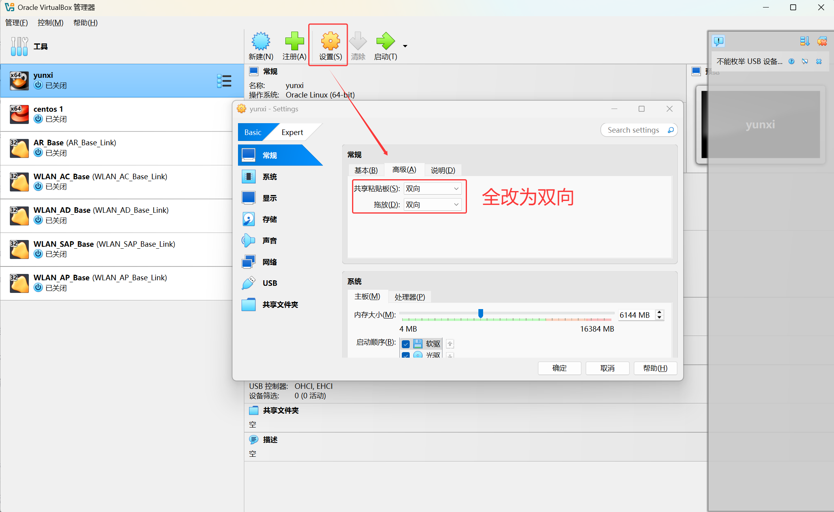Click the 新建(N) new VM toolbar icon
Viewport: 834px width, 512px height.
click(261, 41)
